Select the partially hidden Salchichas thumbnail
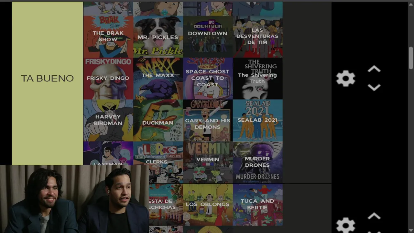This screenshot has width=414, height=233. [166, 205]
